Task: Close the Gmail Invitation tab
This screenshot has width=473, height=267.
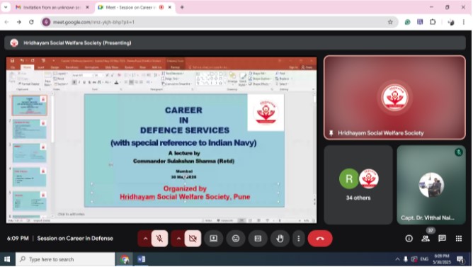Action: coord(87,7)
